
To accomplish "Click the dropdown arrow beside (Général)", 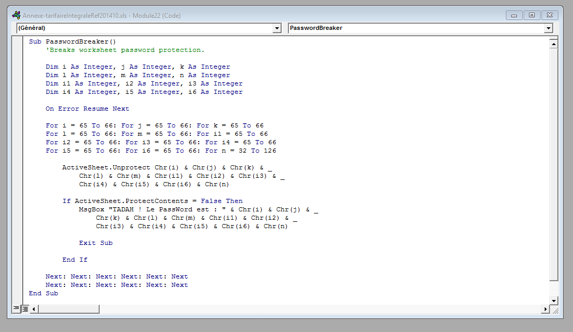I will (277, 28).
